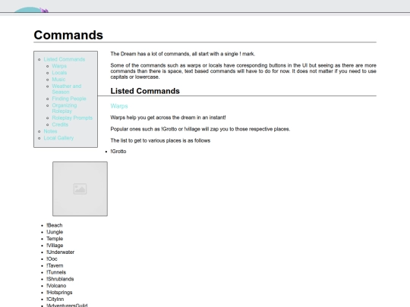This screenshot has height=307, width=410.
Task: Open Local Gallery link
Action: point(58,138)
